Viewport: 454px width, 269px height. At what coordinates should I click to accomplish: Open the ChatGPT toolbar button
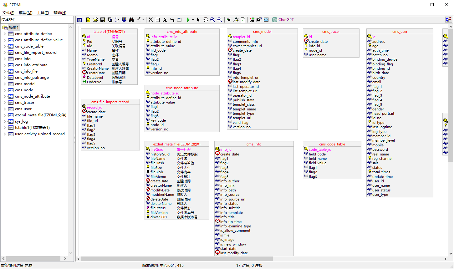coord(283,20)
